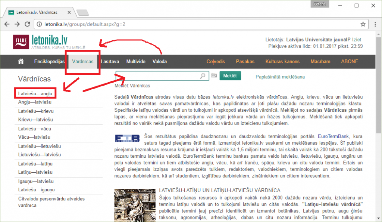382x222 pixels.
Task: Select Lietuviešu—latviešu dictionary
Action: pos(40,155)
